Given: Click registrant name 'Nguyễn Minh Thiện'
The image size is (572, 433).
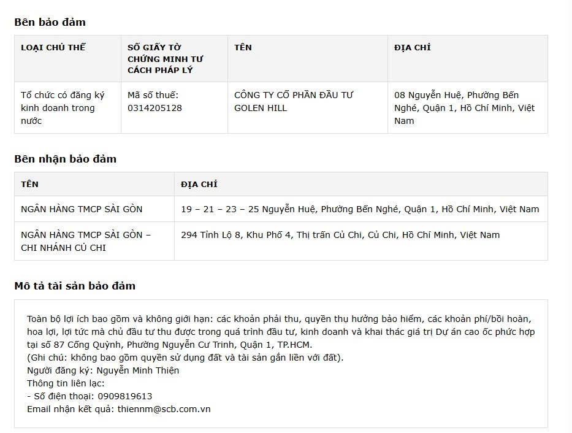Looking at the screenshot, I should coord(137,370).
